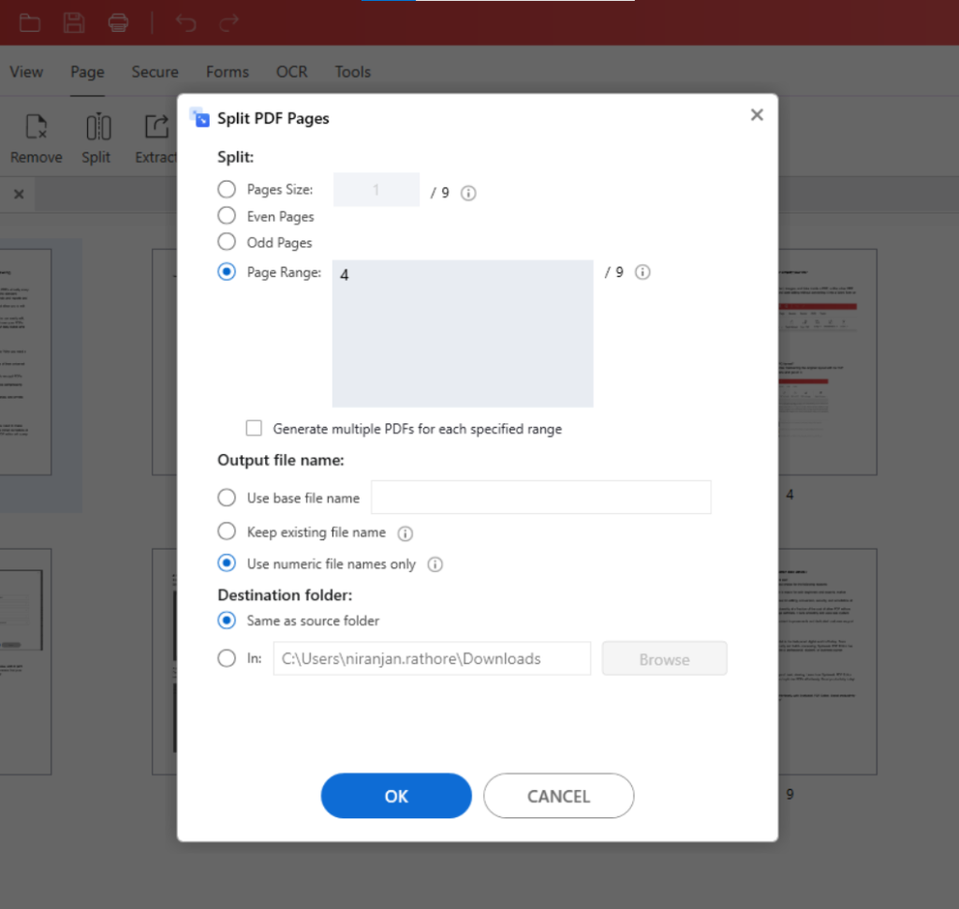Choose Use base file name output option
Image resolution: width=959 pixels, height=909 pixels.
point(226,497)
